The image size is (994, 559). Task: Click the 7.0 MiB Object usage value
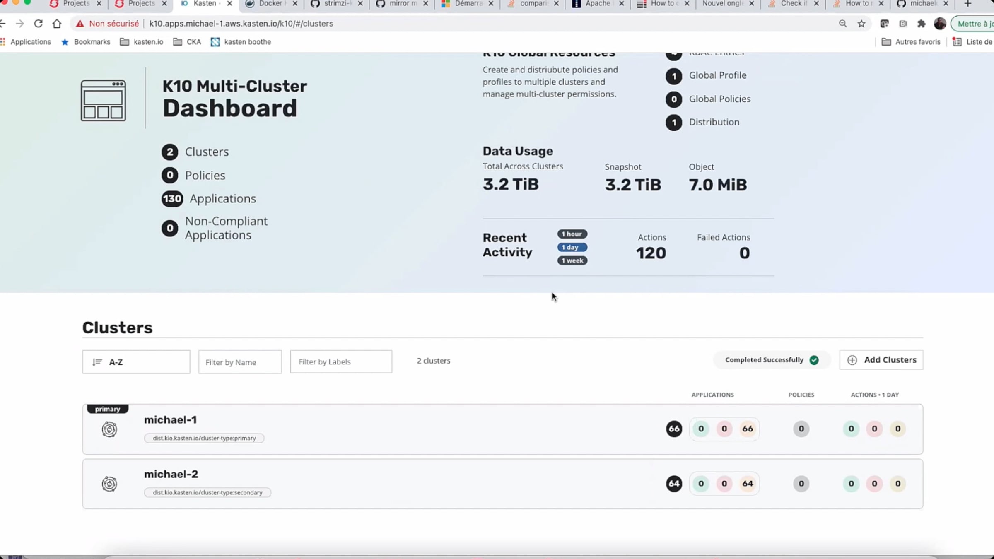[x=718, y=185]
